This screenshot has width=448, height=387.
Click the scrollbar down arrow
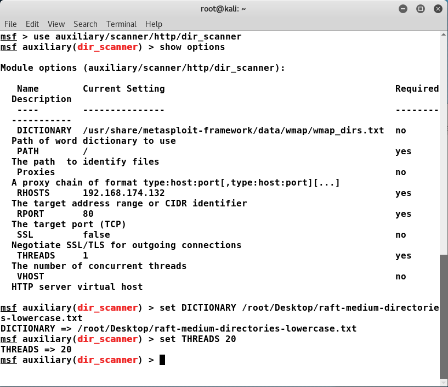click(x=444, y=383)
